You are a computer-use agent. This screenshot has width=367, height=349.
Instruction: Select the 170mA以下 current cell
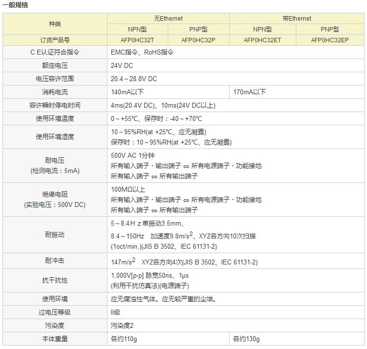249,92
